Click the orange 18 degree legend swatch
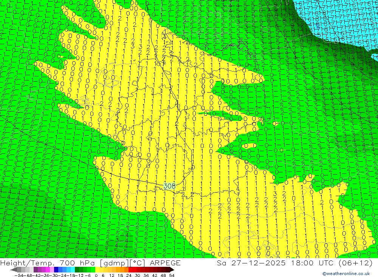Viewport: 378px width, 277px height. [122, 270]
